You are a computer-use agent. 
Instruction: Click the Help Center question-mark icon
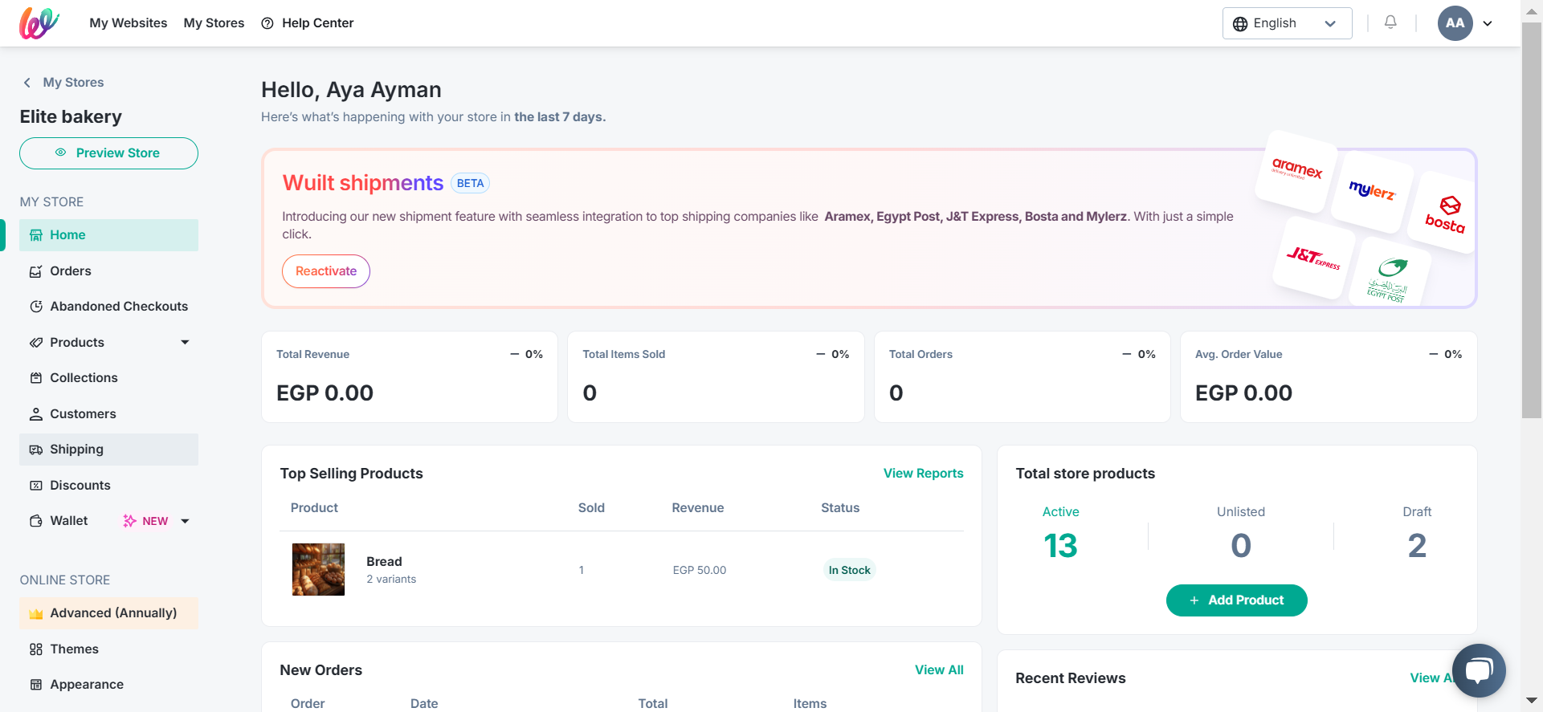[267, 23]
